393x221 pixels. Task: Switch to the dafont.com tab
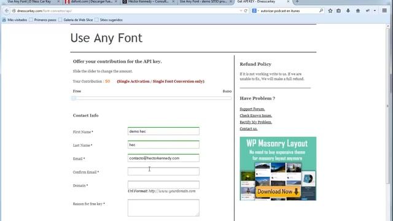[x=91, y=1]
